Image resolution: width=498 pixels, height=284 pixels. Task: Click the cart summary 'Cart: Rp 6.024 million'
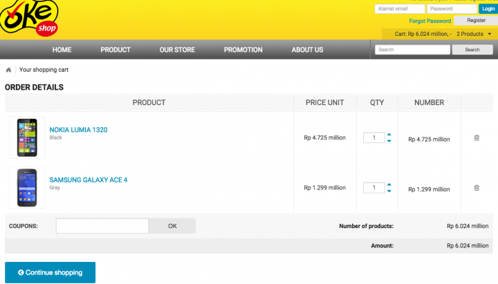pos(423,34)
